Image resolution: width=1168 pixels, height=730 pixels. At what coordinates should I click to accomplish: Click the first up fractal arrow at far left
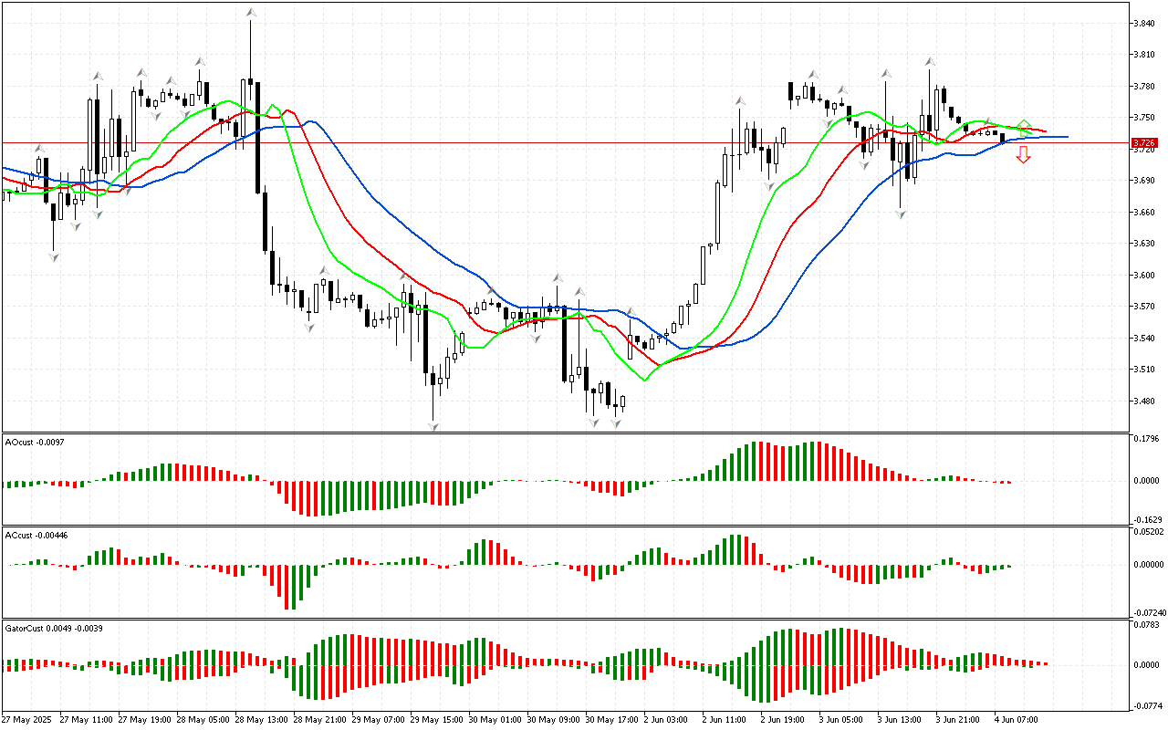(x=39, y=148)
